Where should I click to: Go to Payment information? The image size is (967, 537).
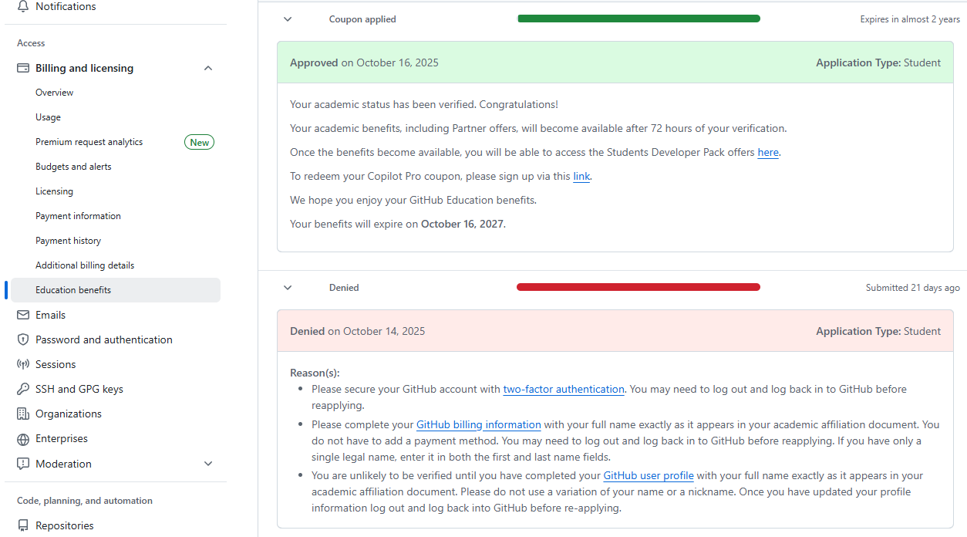78,216
